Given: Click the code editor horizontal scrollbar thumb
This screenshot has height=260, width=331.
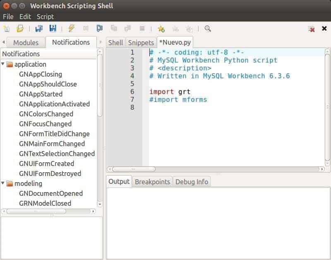Looking at the screenshot, I should (134, 169).
